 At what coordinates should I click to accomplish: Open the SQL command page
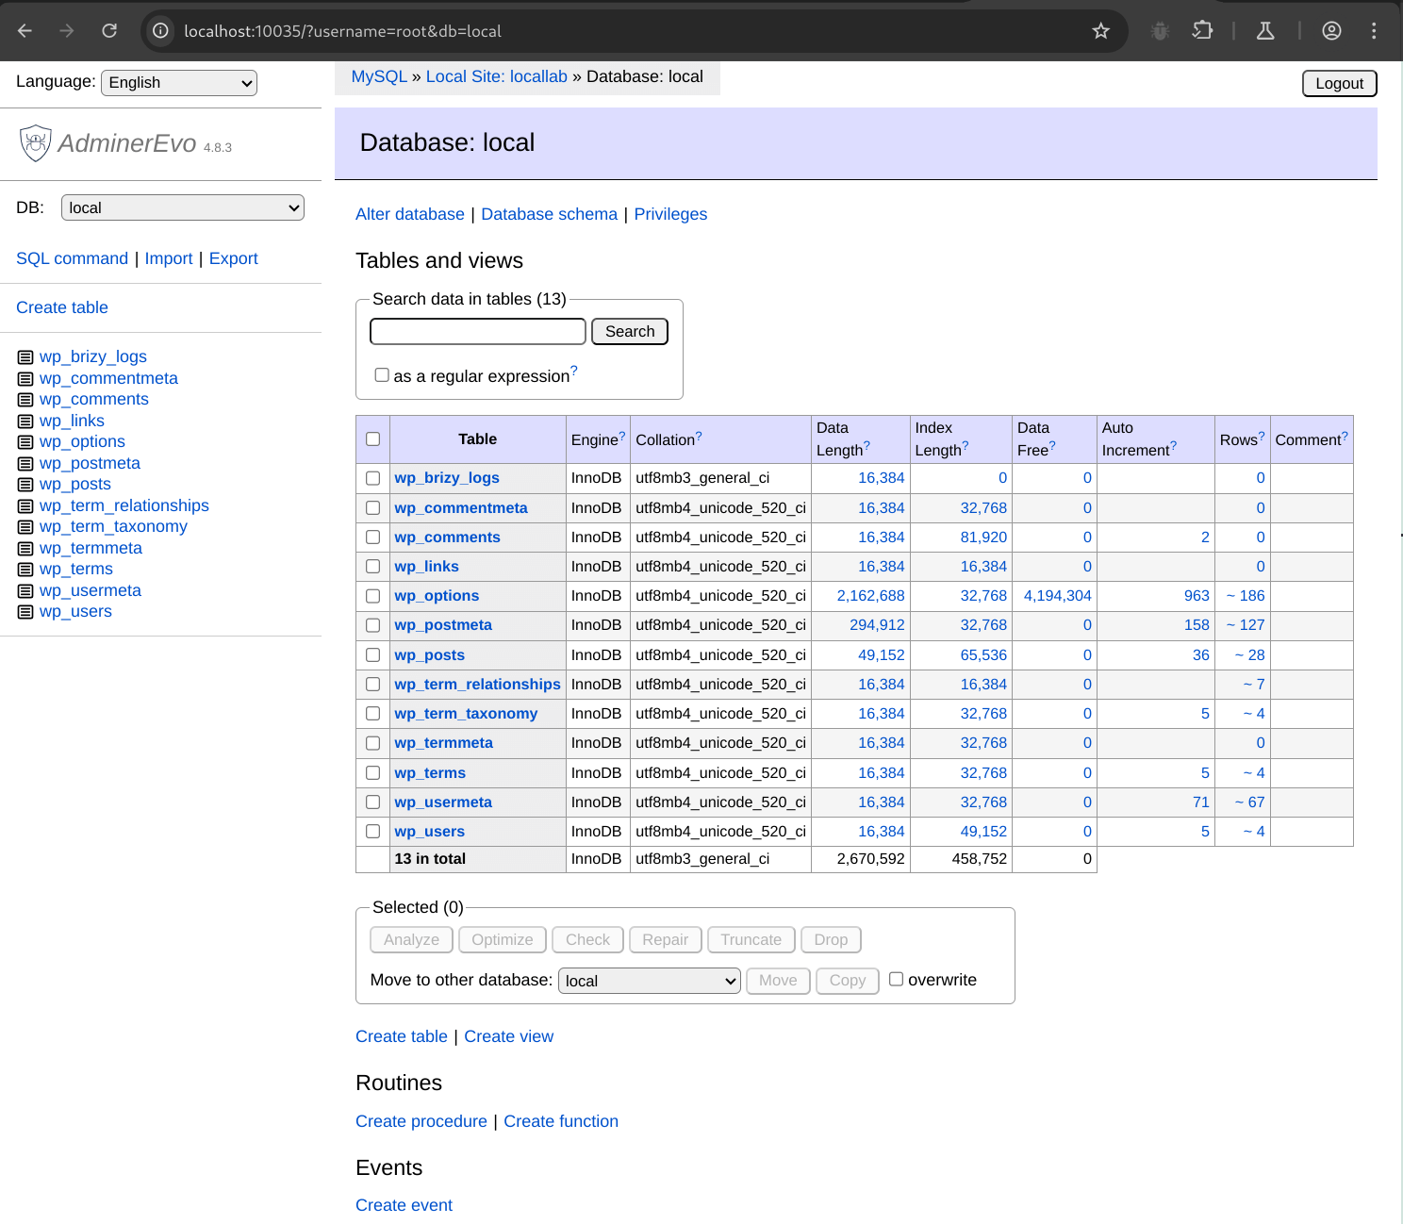point(72,258)
